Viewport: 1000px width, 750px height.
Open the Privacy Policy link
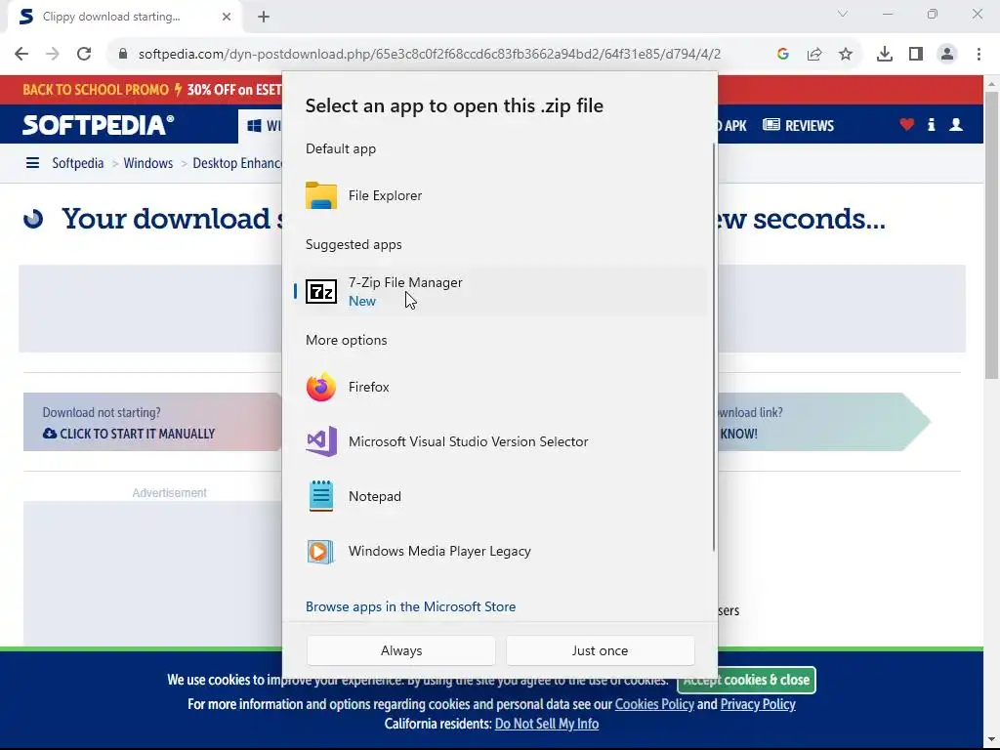point(758,704)
